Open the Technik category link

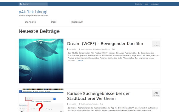95,104
